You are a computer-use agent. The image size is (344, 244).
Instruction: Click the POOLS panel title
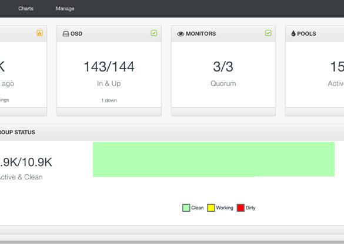(x=306, y=33)
